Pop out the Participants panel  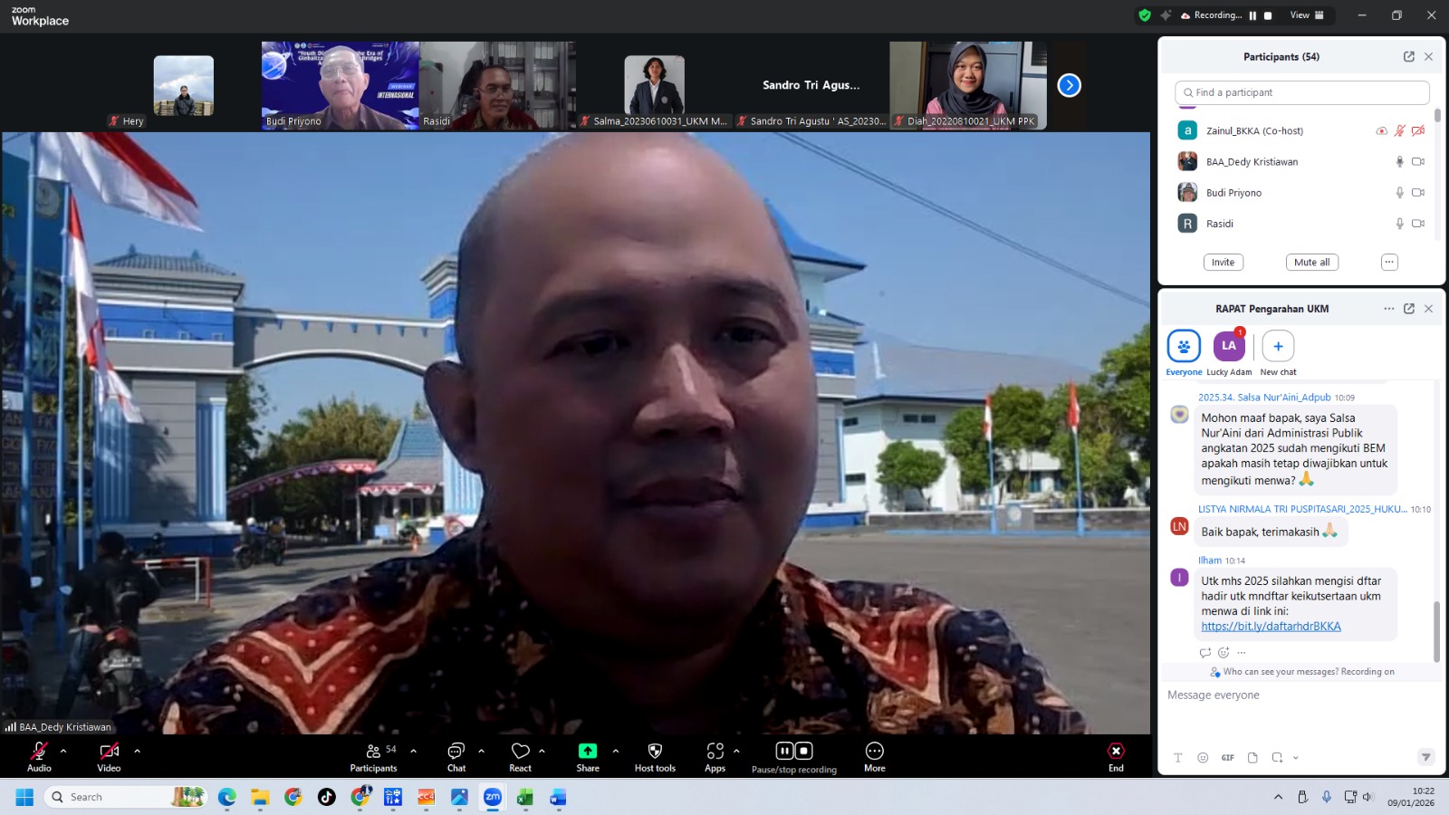click(x=1409, y=56)
